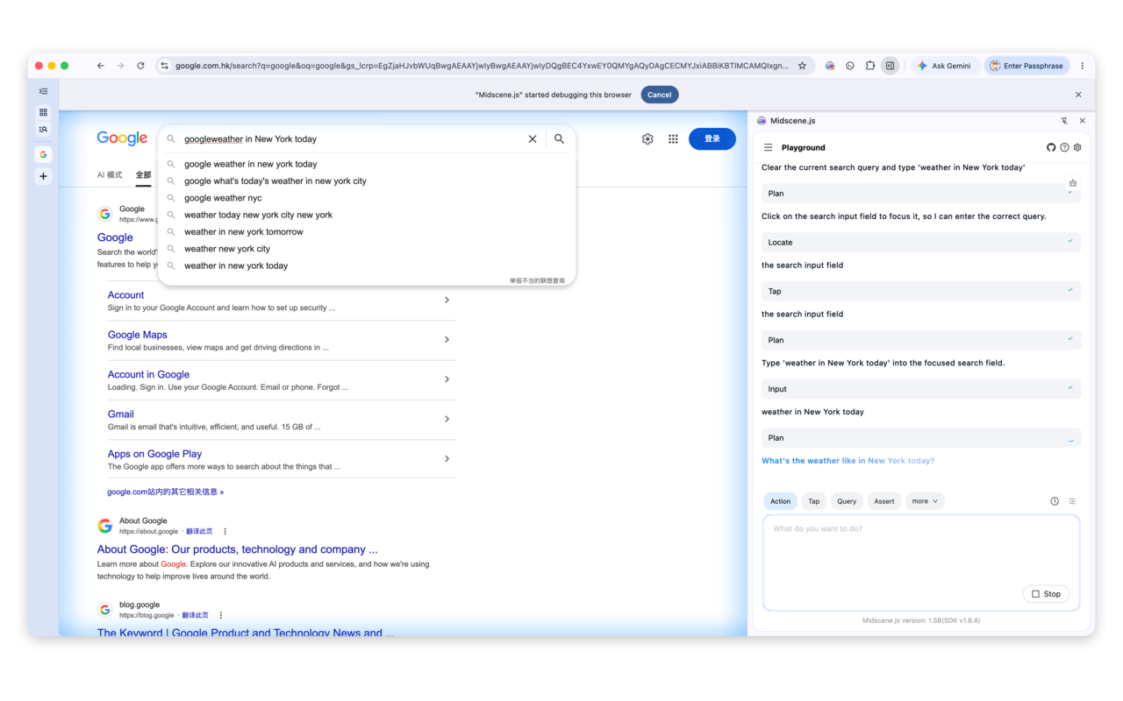
Task: Open the Google Maps sitelink
Action: [137, 335]
